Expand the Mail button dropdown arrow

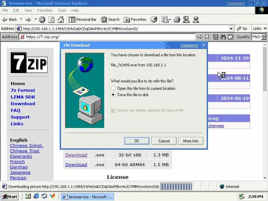click(x=170, y=20)
